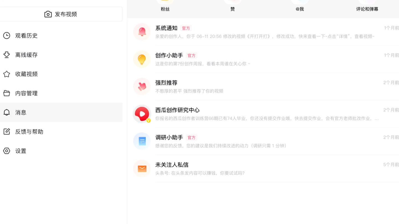Click the clock icon for 观看历史
This screenshot has width=399, height=224.
click(x=7, y=35)
